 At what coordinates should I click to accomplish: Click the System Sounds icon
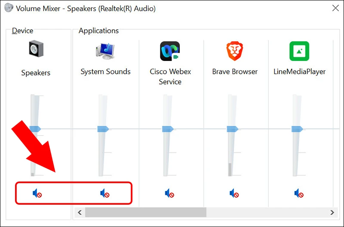[x=105, y=51]
